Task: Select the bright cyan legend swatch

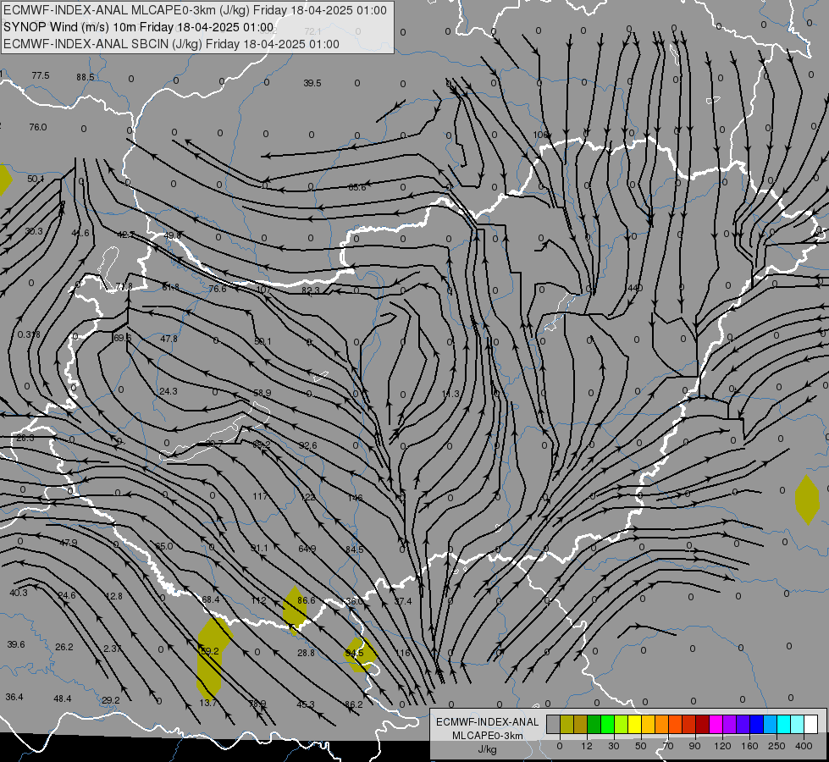Action: pos(783,725)
